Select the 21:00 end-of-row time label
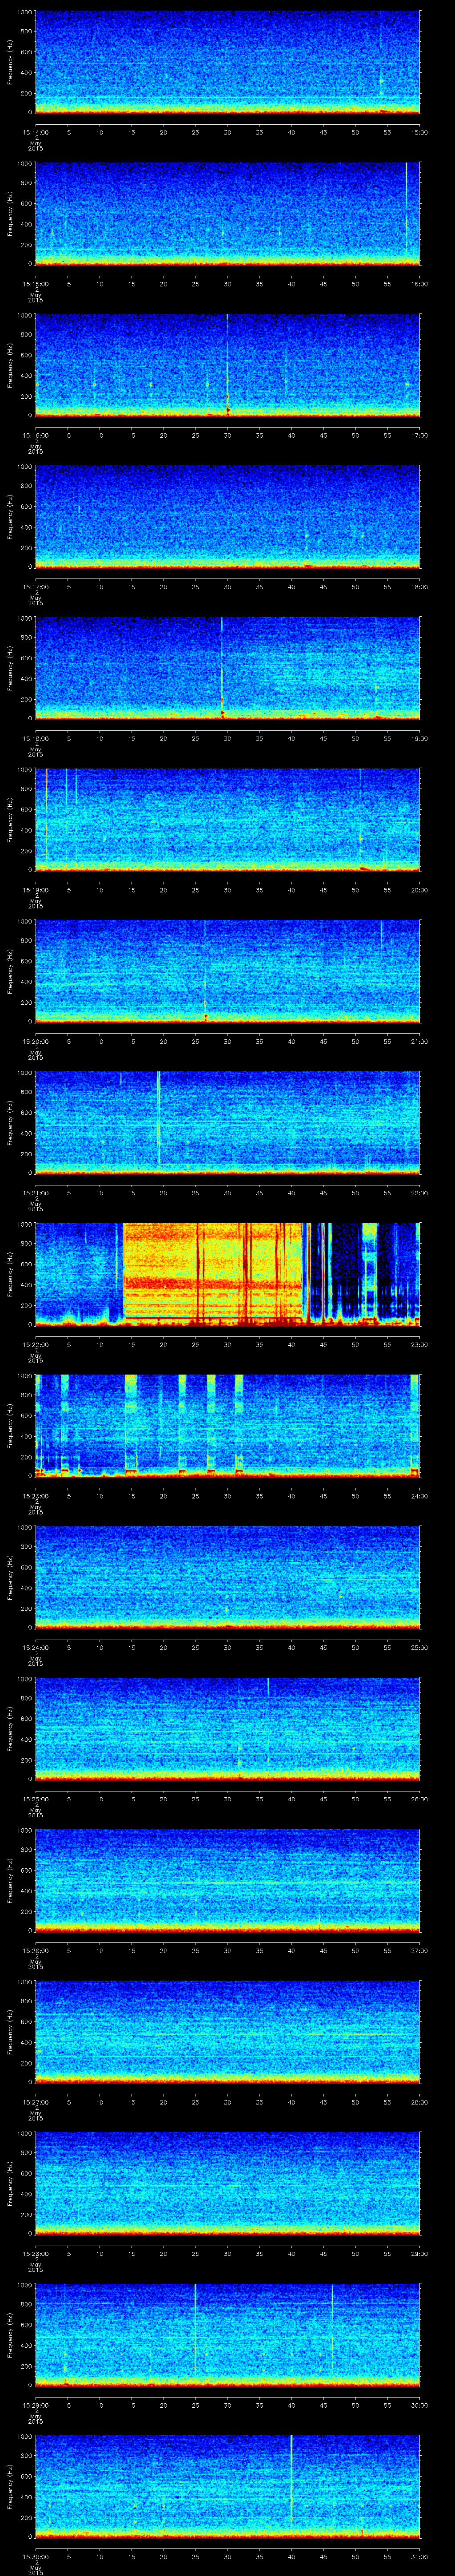Image resolution: width=455 pixels, height=2576 pixels. [x=419, y=1041]
